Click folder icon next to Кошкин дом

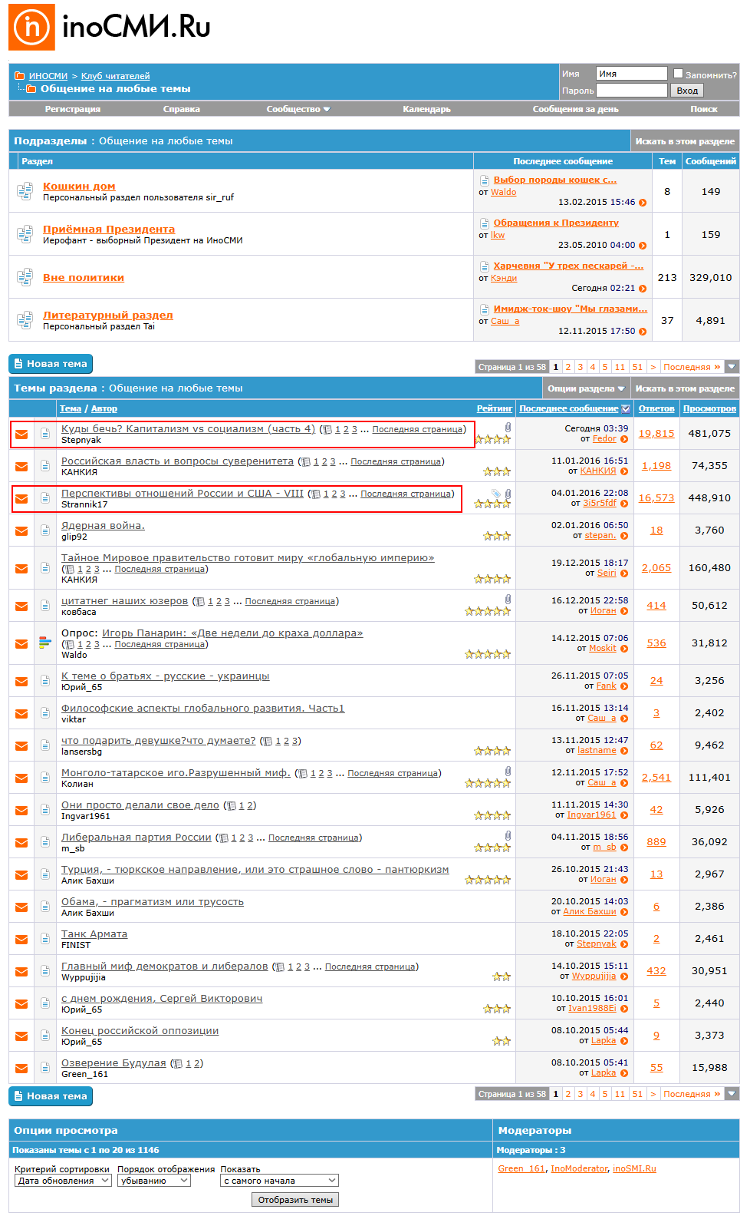pyautogui.click(x=25, y=190)
